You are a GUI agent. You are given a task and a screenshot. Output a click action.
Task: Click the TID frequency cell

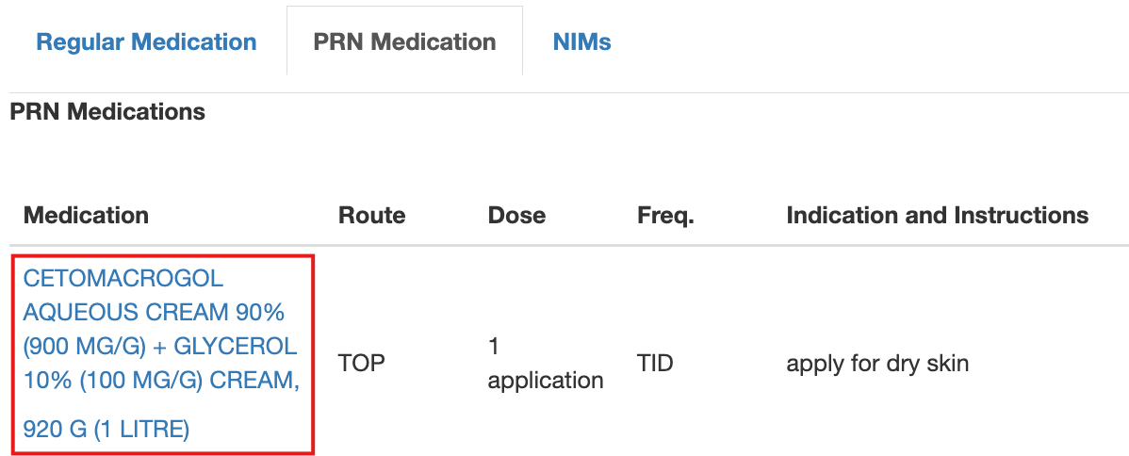pyautogui.click(x=655, y=363)
